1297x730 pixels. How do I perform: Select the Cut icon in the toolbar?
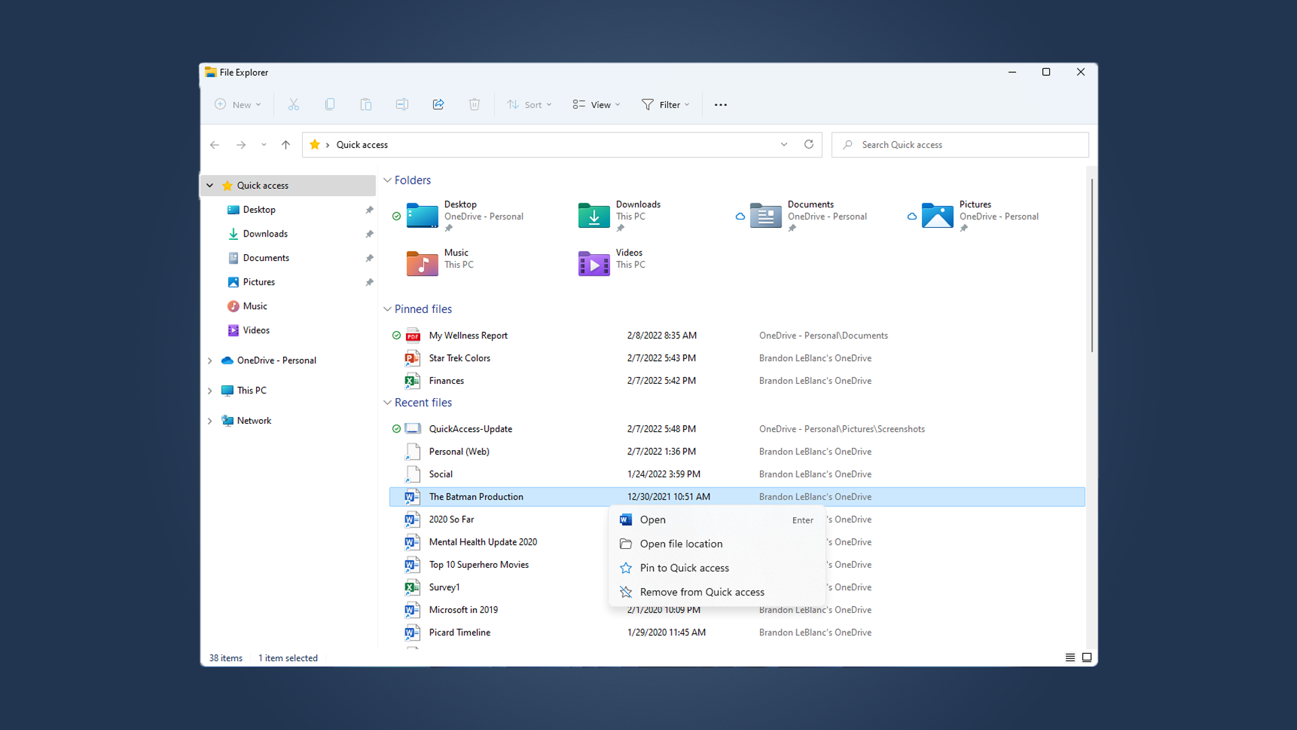coord(293,104)
